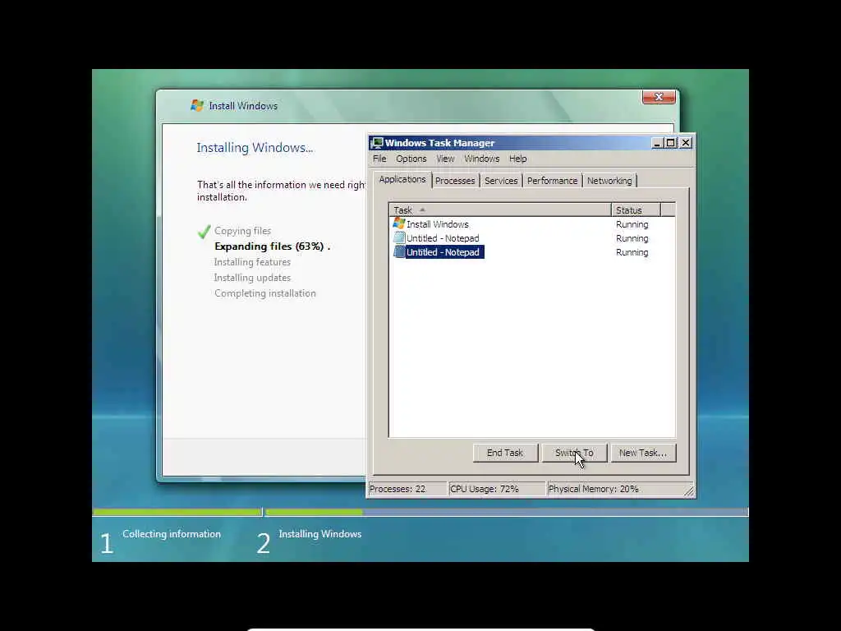Click the Installing Windows stage label at bottom
The image size is (841, 631).
[320, 534]
